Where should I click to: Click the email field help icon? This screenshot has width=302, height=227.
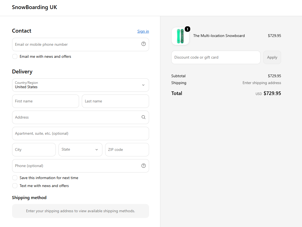[x=144, y=44]
